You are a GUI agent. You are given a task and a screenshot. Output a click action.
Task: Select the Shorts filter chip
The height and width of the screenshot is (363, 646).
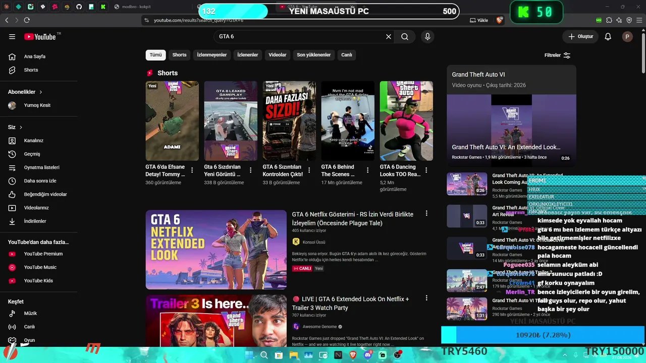coord(179,55)
